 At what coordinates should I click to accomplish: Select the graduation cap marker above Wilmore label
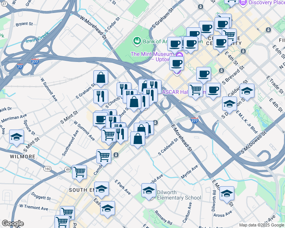pos(16,137)
